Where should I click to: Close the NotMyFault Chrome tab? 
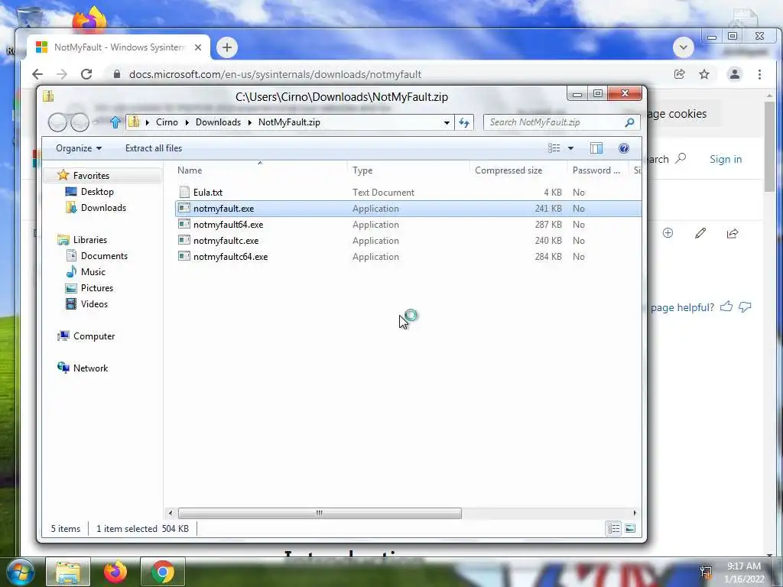pyautogui.click(x=198, y=47)
